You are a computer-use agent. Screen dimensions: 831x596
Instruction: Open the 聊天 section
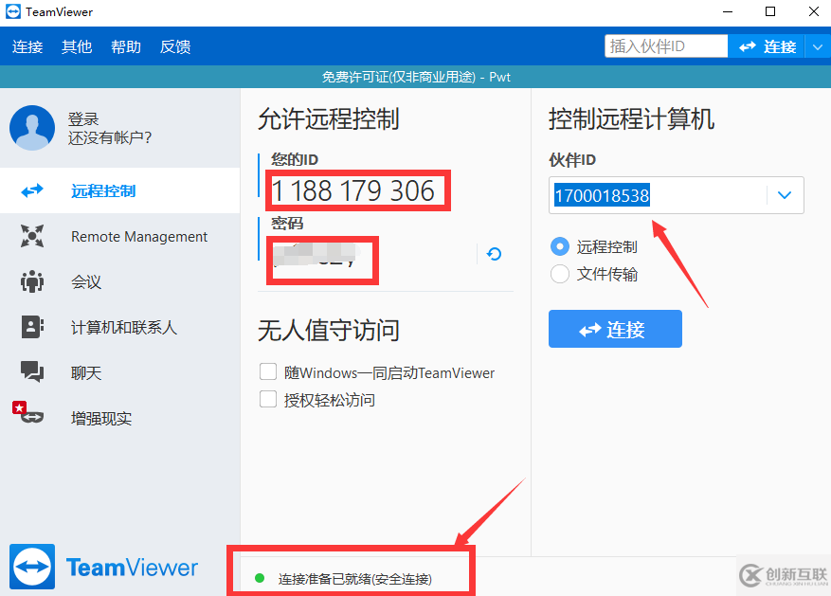pos(119,373)
